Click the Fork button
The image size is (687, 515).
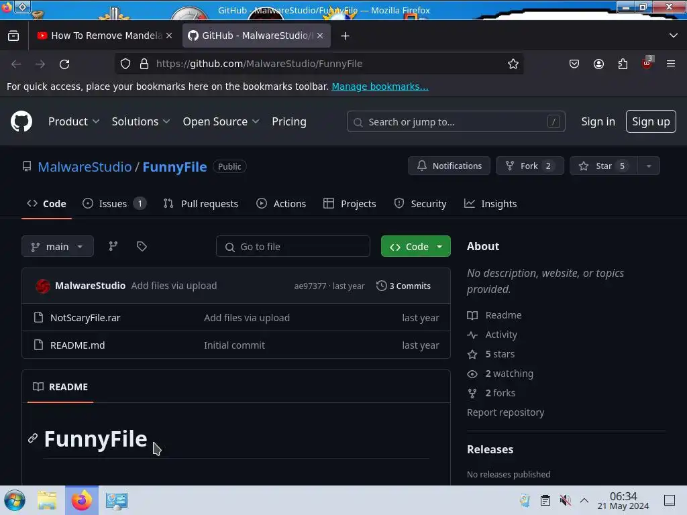point(530,166)
